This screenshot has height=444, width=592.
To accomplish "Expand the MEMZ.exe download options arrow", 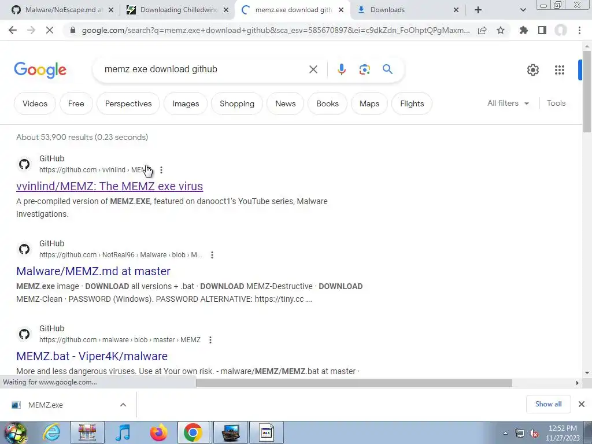I will coord(123,405).
